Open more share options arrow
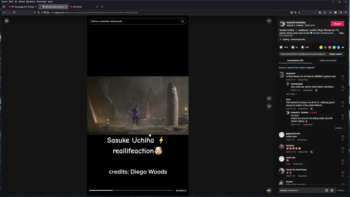Screen dimensions: 350x197 coord(343,47)
